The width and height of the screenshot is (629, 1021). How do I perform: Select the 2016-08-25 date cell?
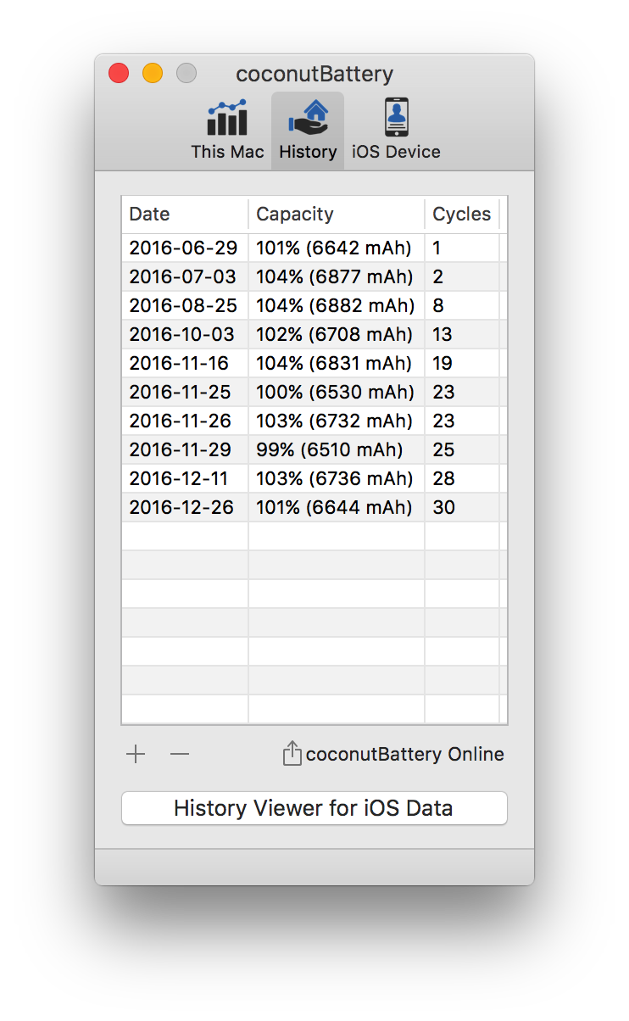click(x=183, y=305)
